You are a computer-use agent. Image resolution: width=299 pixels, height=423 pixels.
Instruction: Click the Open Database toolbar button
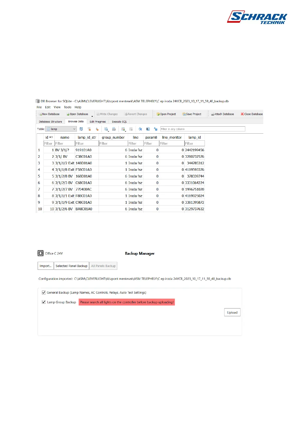pyautogui.click(x=77, y=114)
